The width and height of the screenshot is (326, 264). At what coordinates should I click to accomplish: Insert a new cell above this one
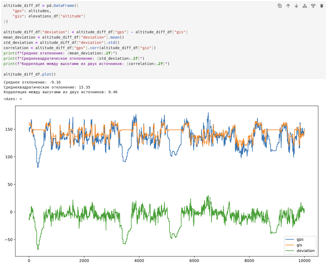[305, 6]
